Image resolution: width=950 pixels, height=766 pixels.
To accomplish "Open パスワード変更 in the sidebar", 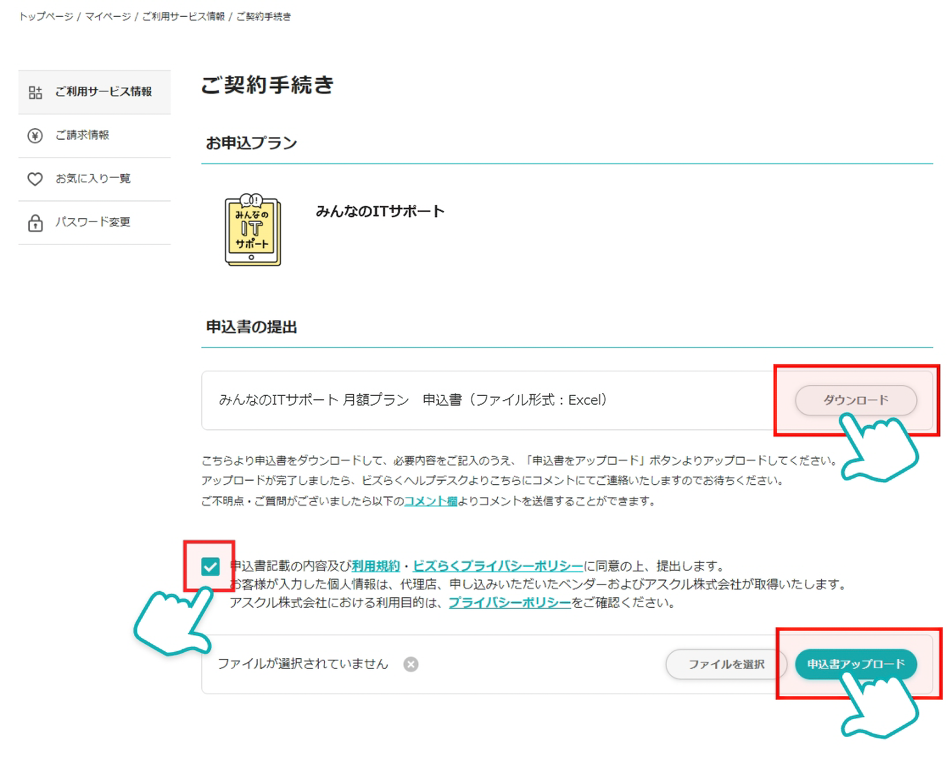I will [94, 223].
